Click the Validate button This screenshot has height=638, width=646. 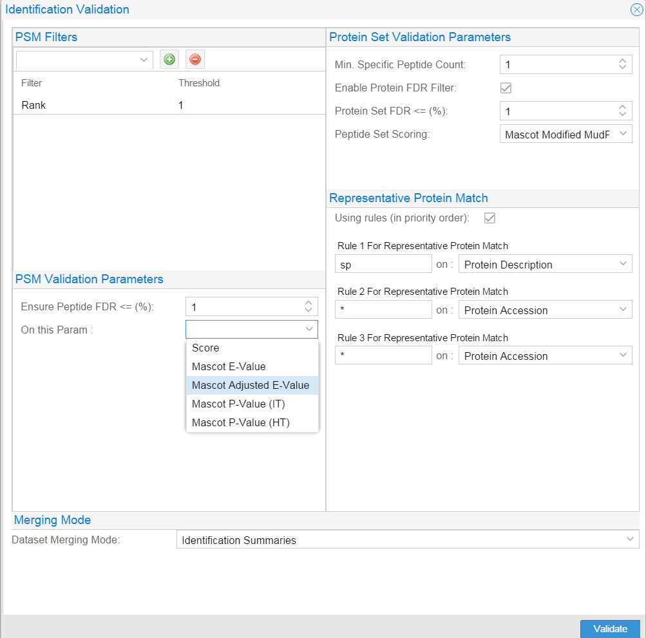(609, 629)
